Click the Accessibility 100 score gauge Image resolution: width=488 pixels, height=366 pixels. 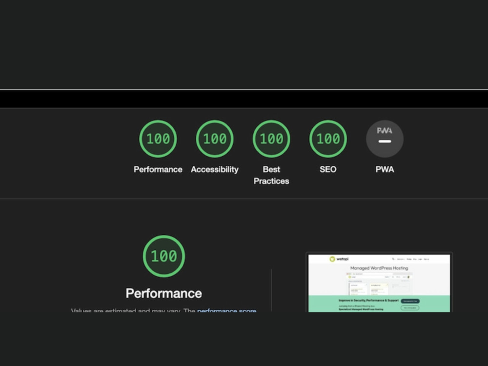click(215, 139)
